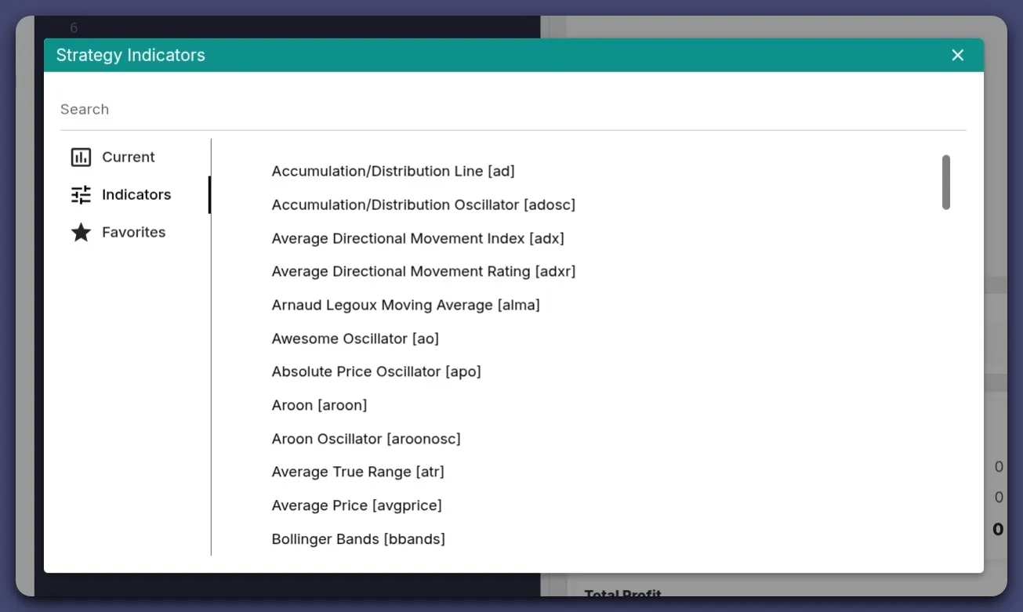This screenshot has width=1023, height=612.
Task: Click Average True Range in the list
Action: 357,472
